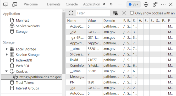Viewport: 176px width, 96px height.
Task: Click the H. column header
Action: point(140,21)
